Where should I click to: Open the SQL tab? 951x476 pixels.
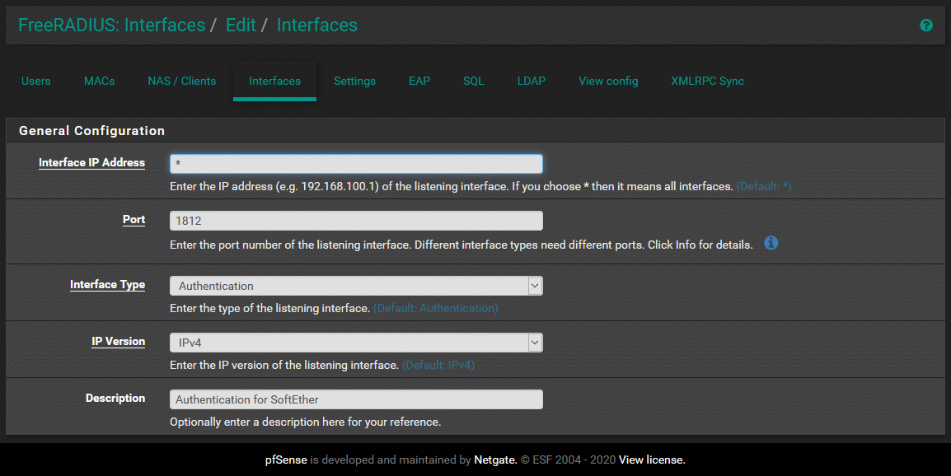click(474, 81)
